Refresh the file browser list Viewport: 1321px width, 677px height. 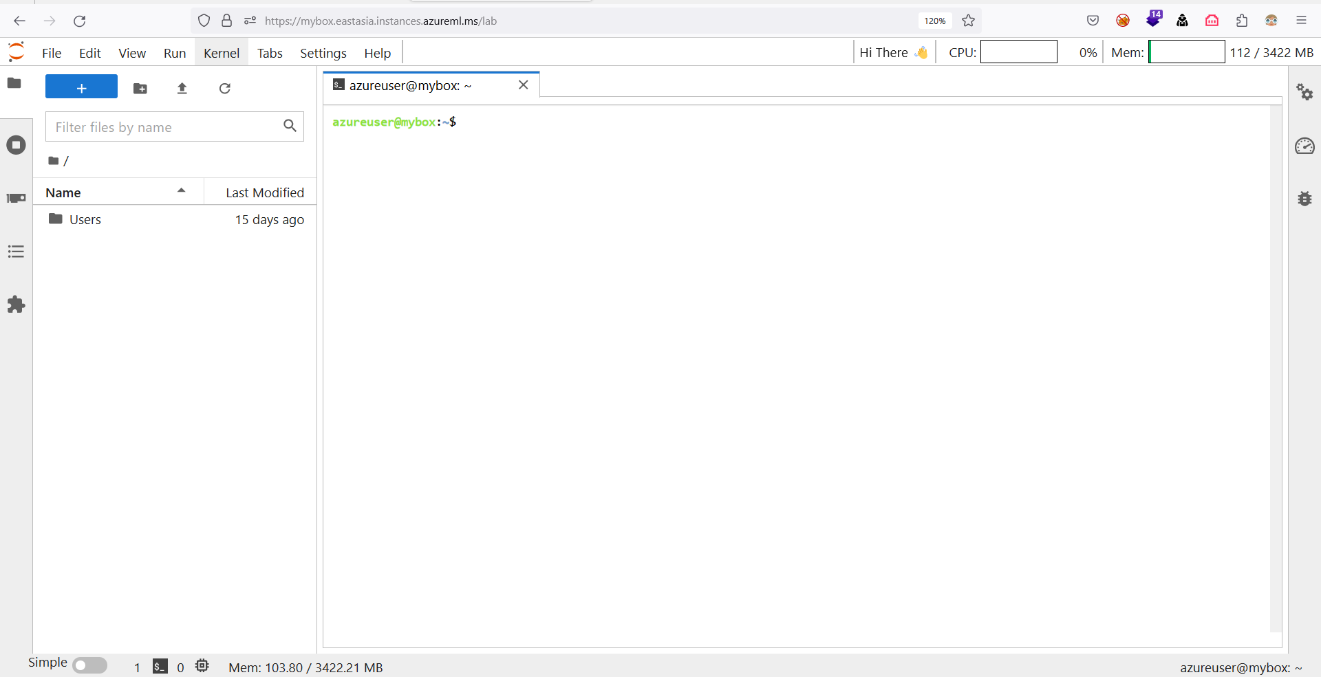click(x=225, y=89)
